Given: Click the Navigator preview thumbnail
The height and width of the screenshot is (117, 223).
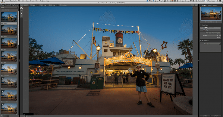Looking at the screenshot, I should click(x=211, y=13).
